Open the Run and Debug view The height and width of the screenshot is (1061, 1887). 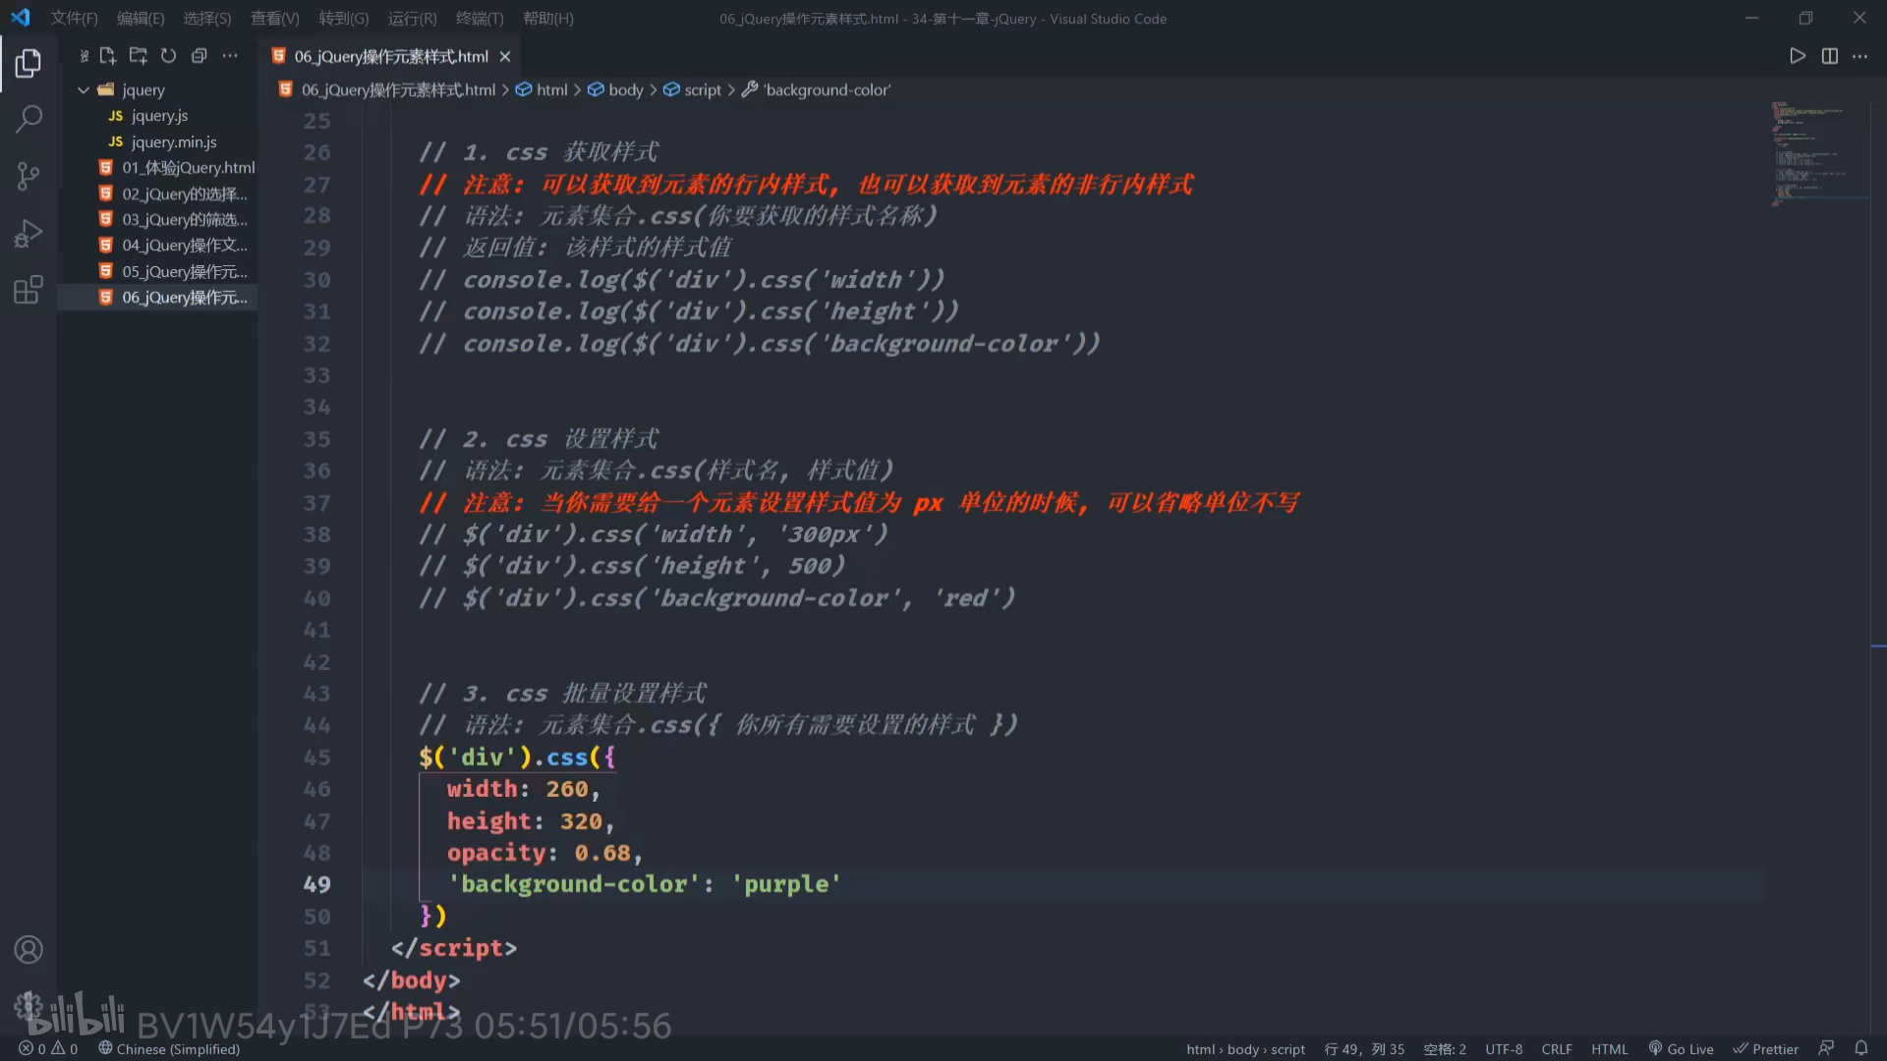coord(29,233)
